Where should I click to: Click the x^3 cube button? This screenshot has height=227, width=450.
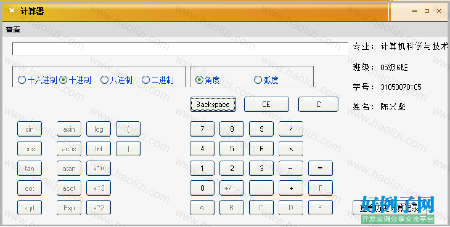(99, 188)
